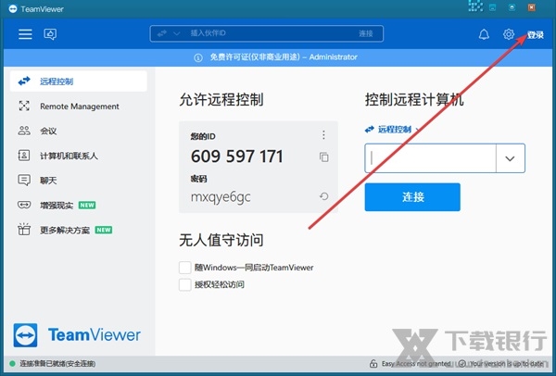This screenshot has width=556, height=376.
Task: Click the Remote Management expand-arrows icon
Action: (24, 106)
